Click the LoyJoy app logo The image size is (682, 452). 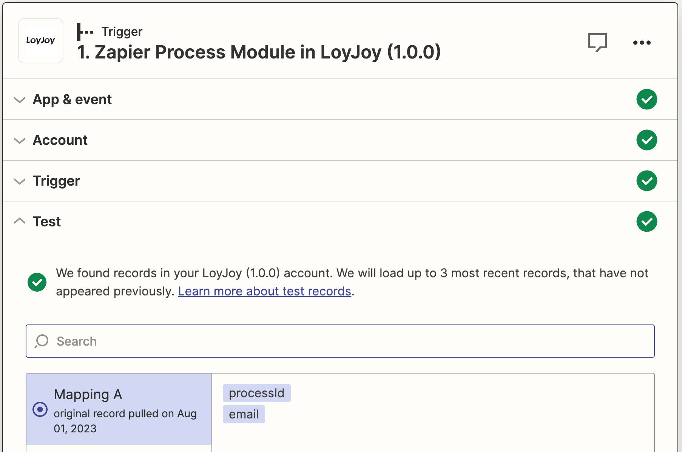click(41, 41)
